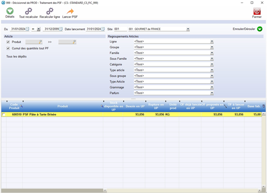Open the calendar picker for Date lancement
Viewport: 267px width, 193px height.
point(102,29)
